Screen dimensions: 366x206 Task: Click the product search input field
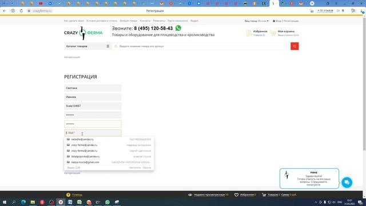(201, 46)
